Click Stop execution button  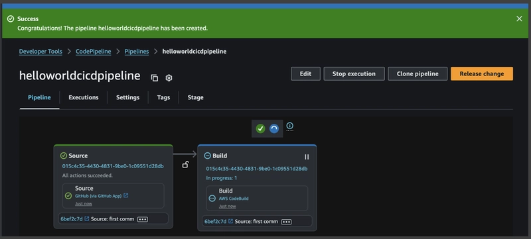point(354,73)
